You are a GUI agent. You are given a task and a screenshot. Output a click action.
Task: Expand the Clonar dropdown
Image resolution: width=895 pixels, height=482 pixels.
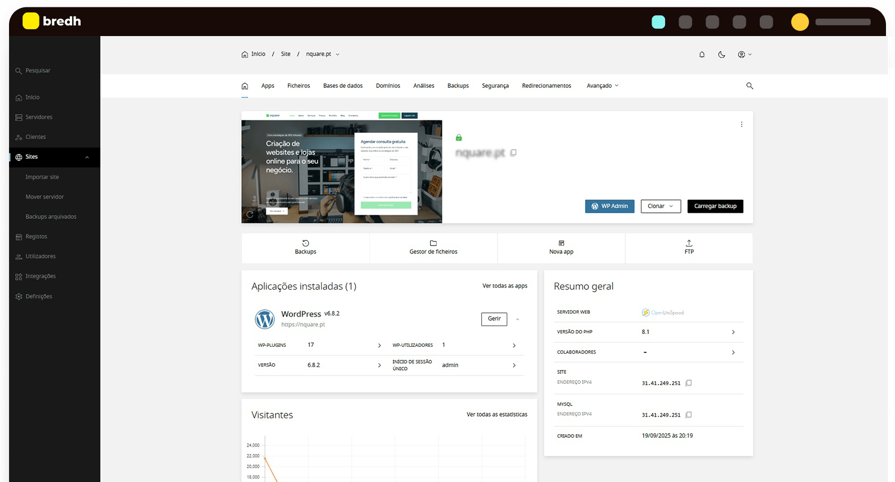pos(661,206)
